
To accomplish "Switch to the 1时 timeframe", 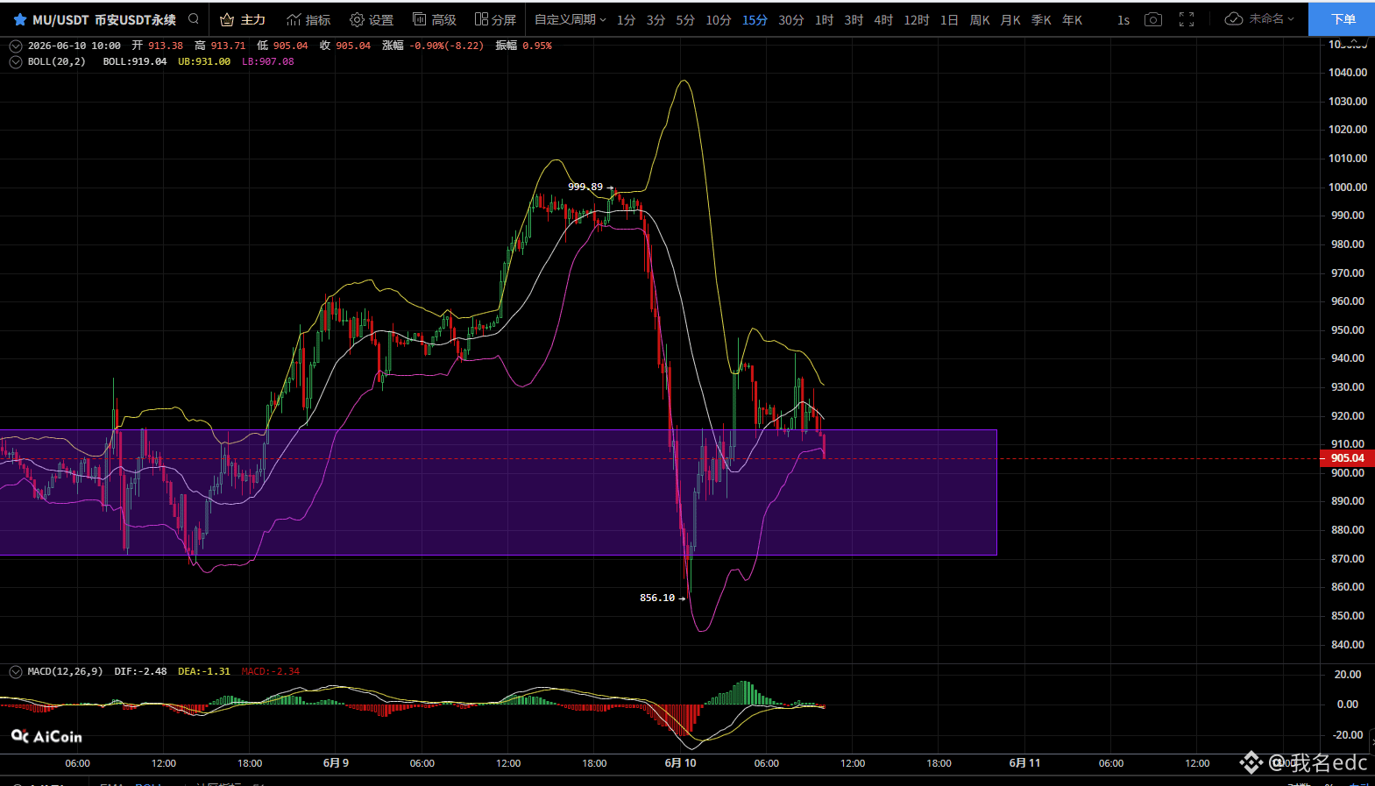I will (825, 19).
